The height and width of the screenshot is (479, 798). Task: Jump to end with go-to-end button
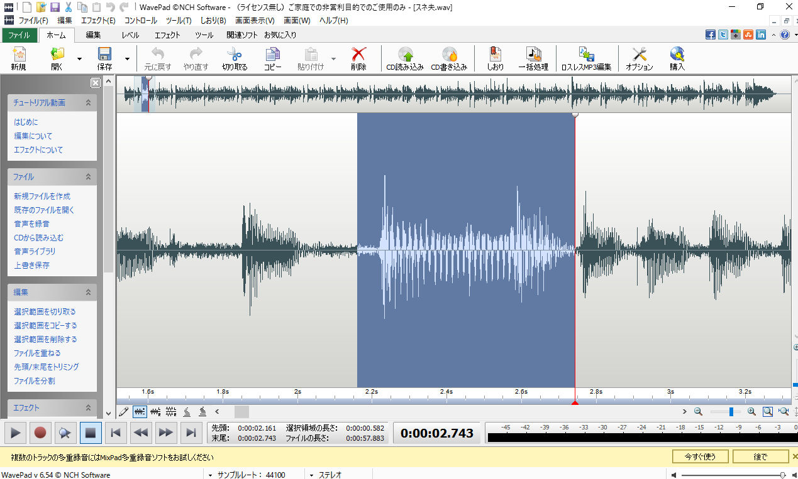(191, 432)
